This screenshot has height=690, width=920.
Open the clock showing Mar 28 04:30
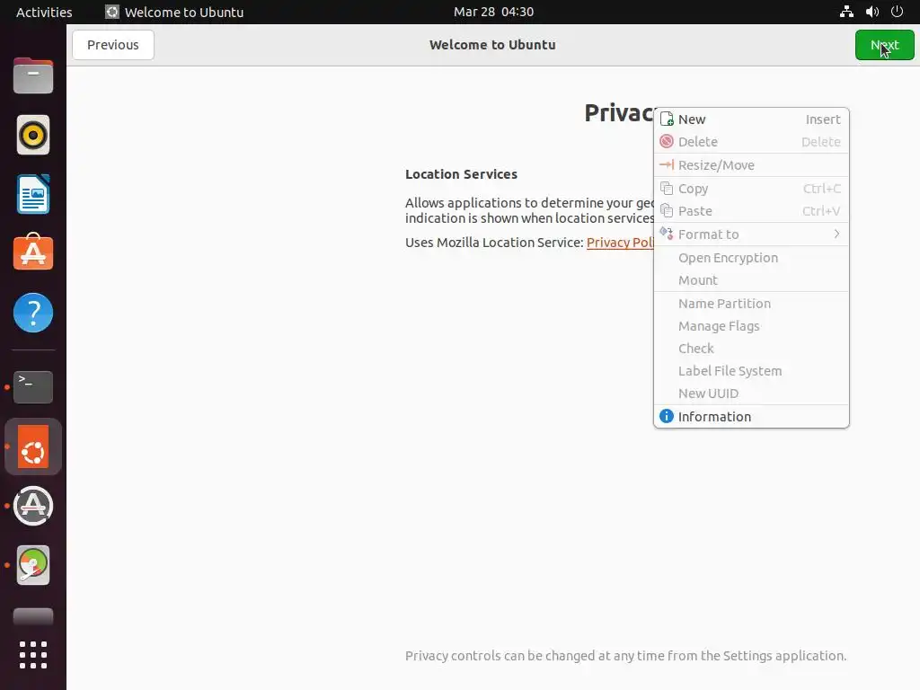(493, 12)
